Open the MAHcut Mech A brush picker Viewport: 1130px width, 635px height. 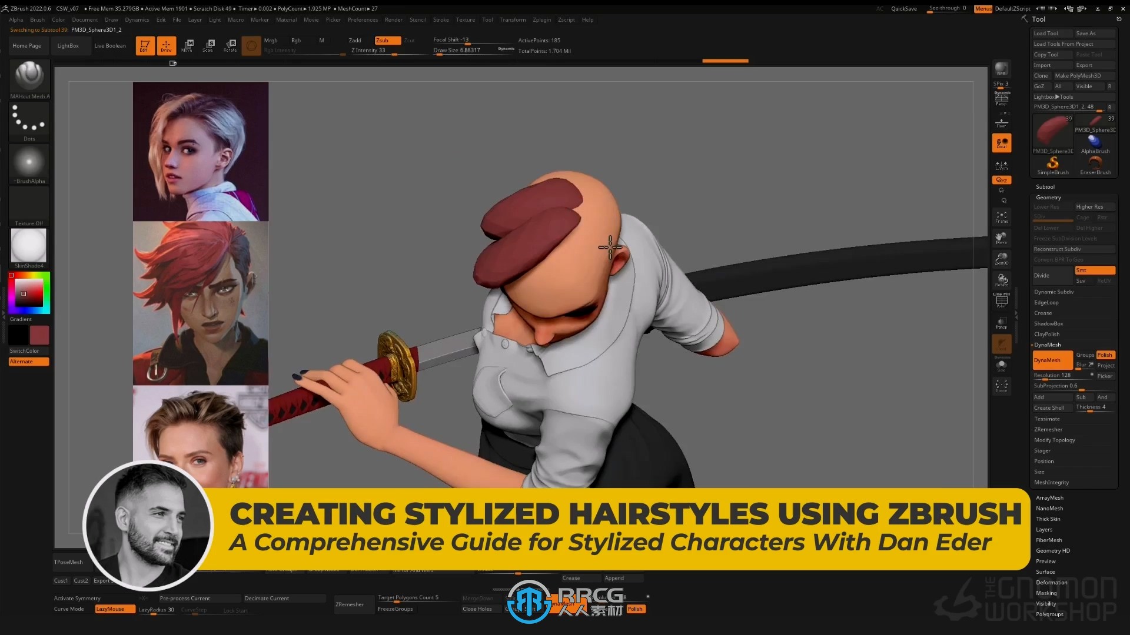click(x=29, y=79)
